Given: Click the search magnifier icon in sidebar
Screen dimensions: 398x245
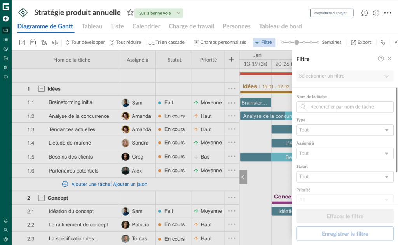Looking at the screenshot, I should [5, 230].
